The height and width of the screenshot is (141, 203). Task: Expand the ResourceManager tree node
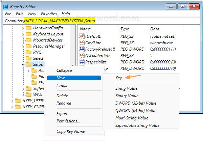(23, 46)
